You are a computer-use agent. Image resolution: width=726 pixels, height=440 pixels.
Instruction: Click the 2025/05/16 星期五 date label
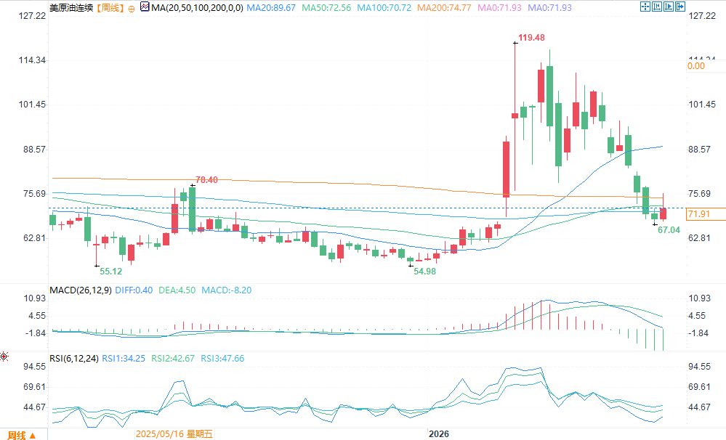coord(174,434)
